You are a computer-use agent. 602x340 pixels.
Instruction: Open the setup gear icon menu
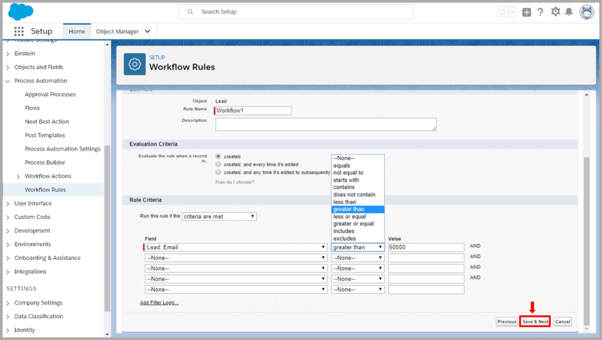(555, 12)
